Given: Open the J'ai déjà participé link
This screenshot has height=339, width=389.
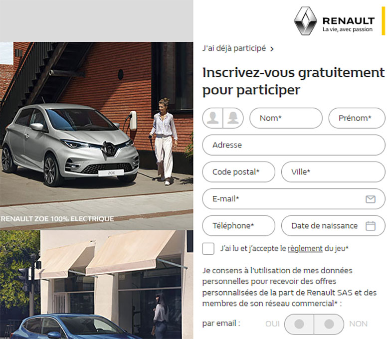Looking at the screenshot, I should (234, 48).
